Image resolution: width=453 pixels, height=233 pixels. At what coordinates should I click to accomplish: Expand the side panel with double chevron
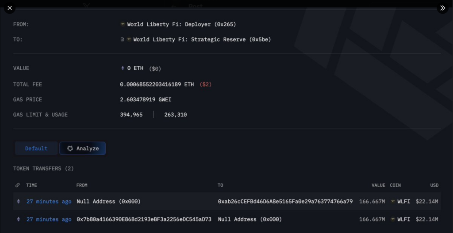pos(442,8)
